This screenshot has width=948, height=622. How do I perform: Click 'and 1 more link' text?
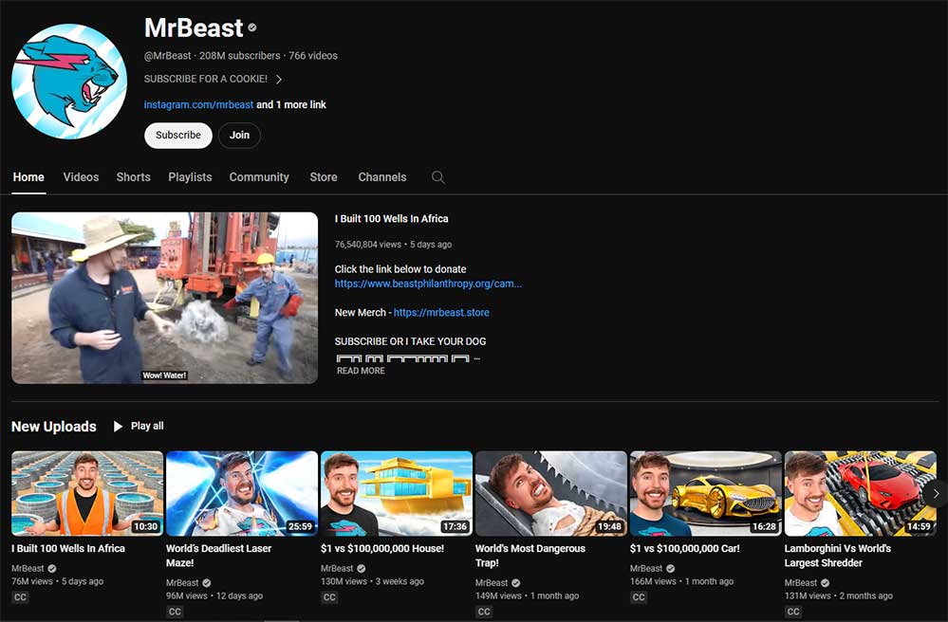291,104
